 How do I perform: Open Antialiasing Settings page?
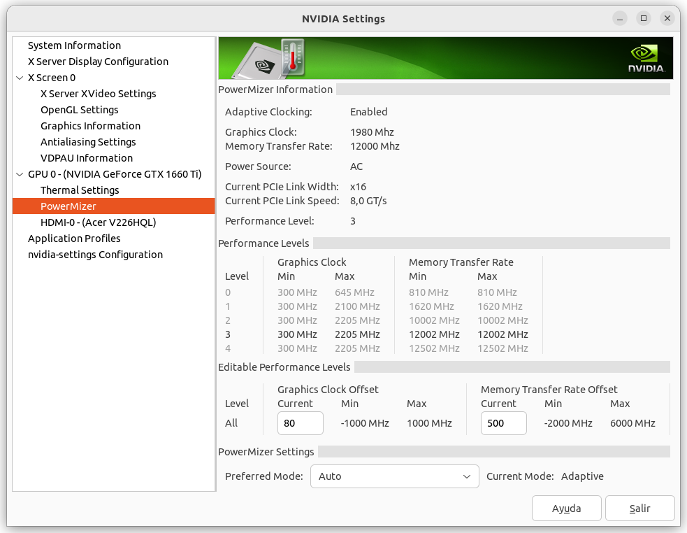(88, 142)
